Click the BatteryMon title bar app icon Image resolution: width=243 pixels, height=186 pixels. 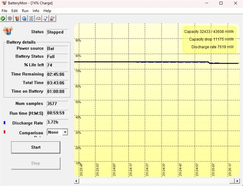click(x=4, y=3)
